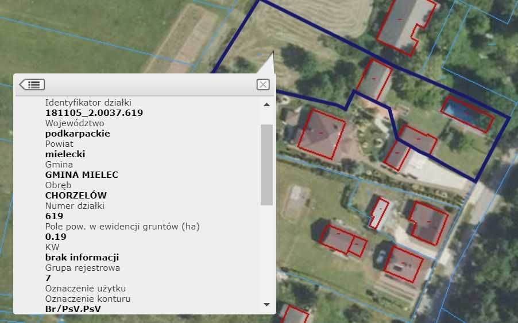Click the 'KW' label

tap(52, 247)
